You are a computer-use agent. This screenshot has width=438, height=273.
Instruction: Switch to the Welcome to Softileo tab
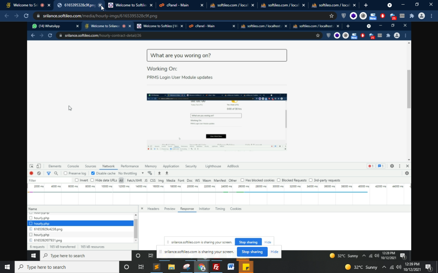pos(130,5)
